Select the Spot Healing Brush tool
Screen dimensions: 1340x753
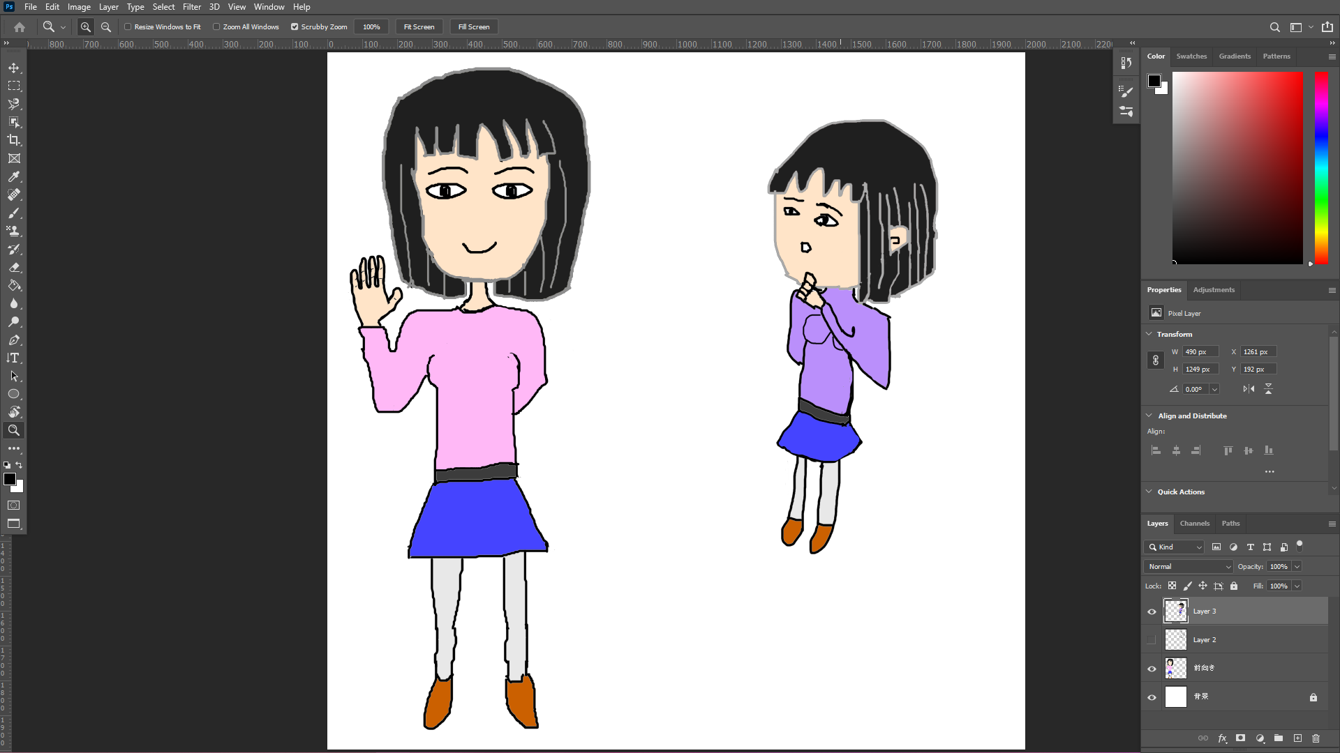pos(14,195)
